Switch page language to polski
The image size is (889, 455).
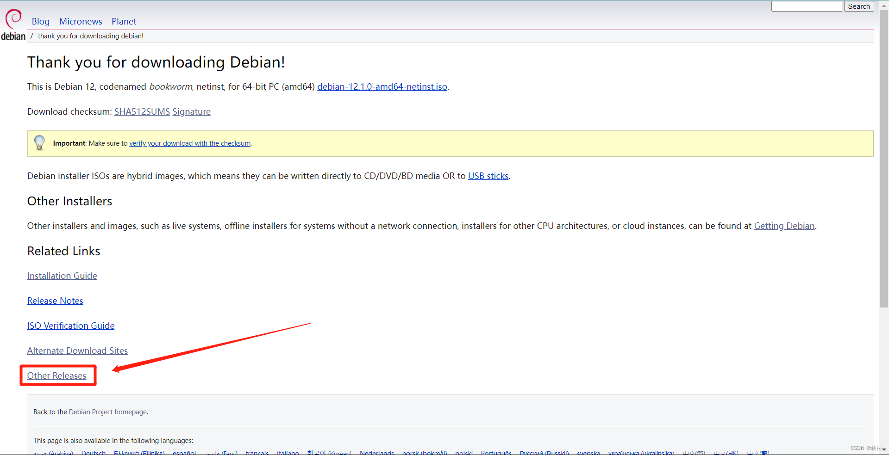[x=464, y=453]
